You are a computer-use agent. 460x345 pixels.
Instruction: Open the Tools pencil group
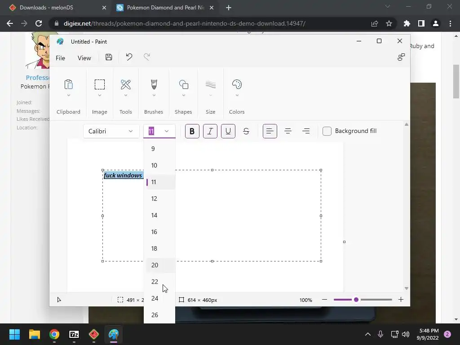[126, 84]
